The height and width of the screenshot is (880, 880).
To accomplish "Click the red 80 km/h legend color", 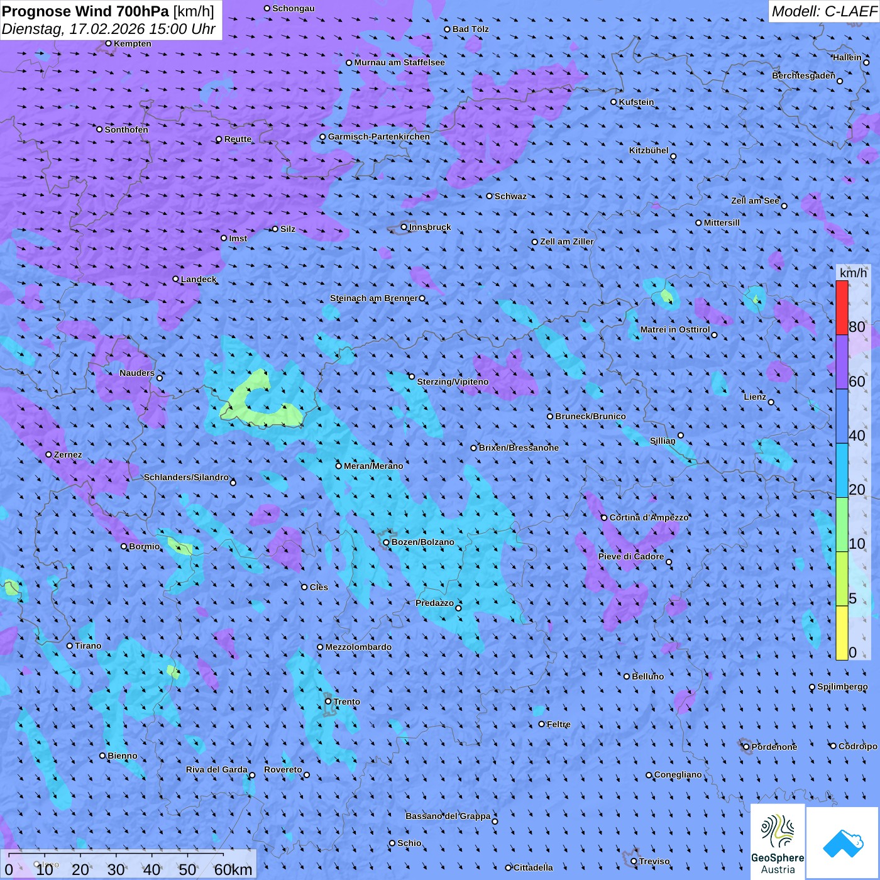I will (x=842, y=308).
